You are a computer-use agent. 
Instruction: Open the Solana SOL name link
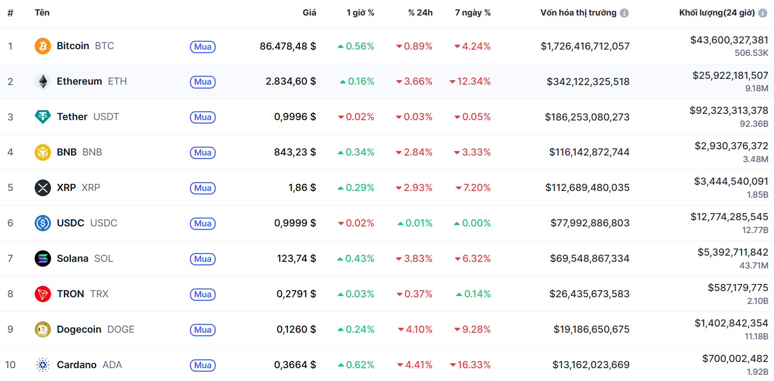point(85,258)
